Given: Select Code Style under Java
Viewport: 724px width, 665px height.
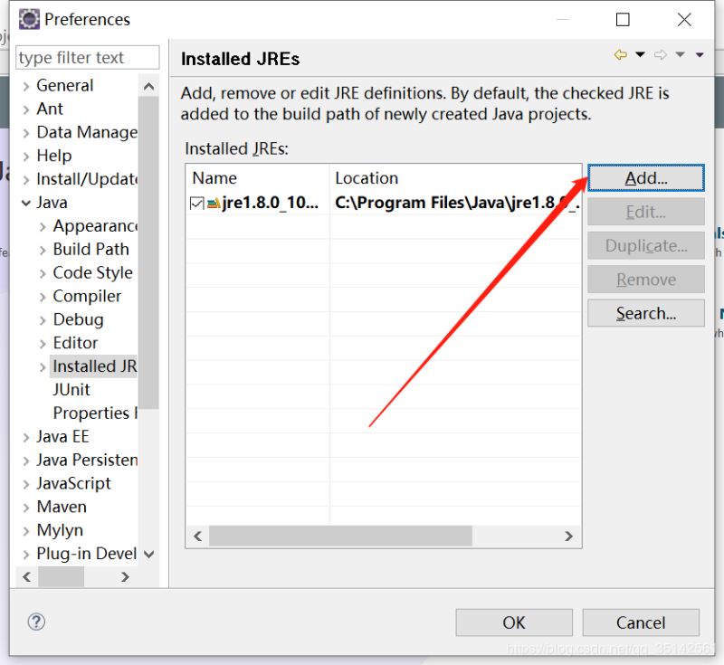Looking at the screenshot, I should tap(93, 272).
